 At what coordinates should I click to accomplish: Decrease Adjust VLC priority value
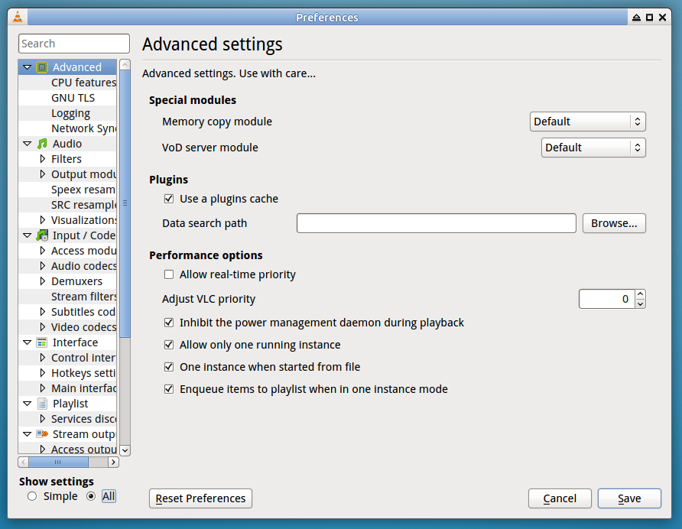click(x=640, y=304)
